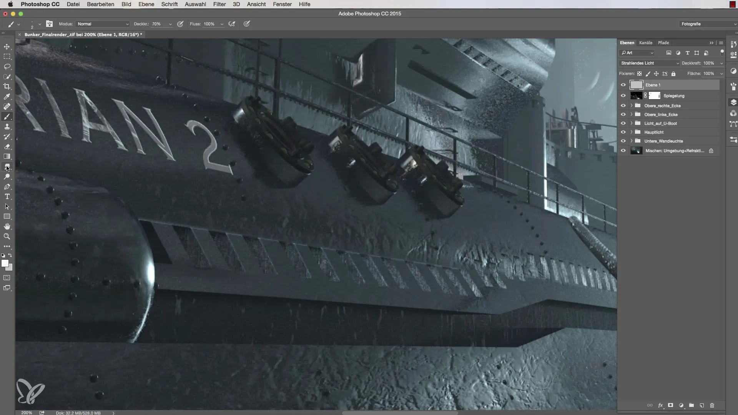Open the layer filter Art dropdown

[x=637, y=53]
